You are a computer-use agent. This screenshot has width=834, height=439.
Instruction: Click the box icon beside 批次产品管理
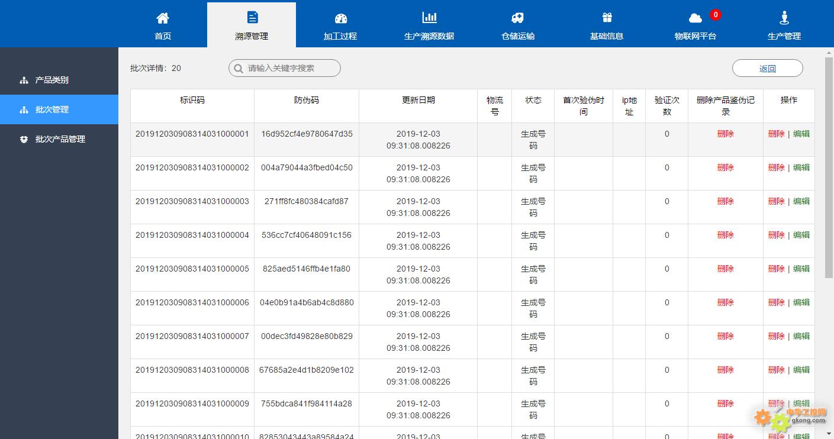[x=24, y=140]
